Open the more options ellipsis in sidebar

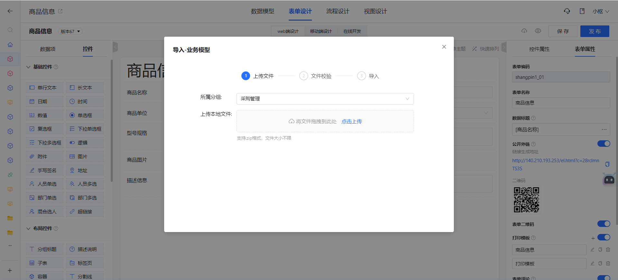tap(10, 245)
